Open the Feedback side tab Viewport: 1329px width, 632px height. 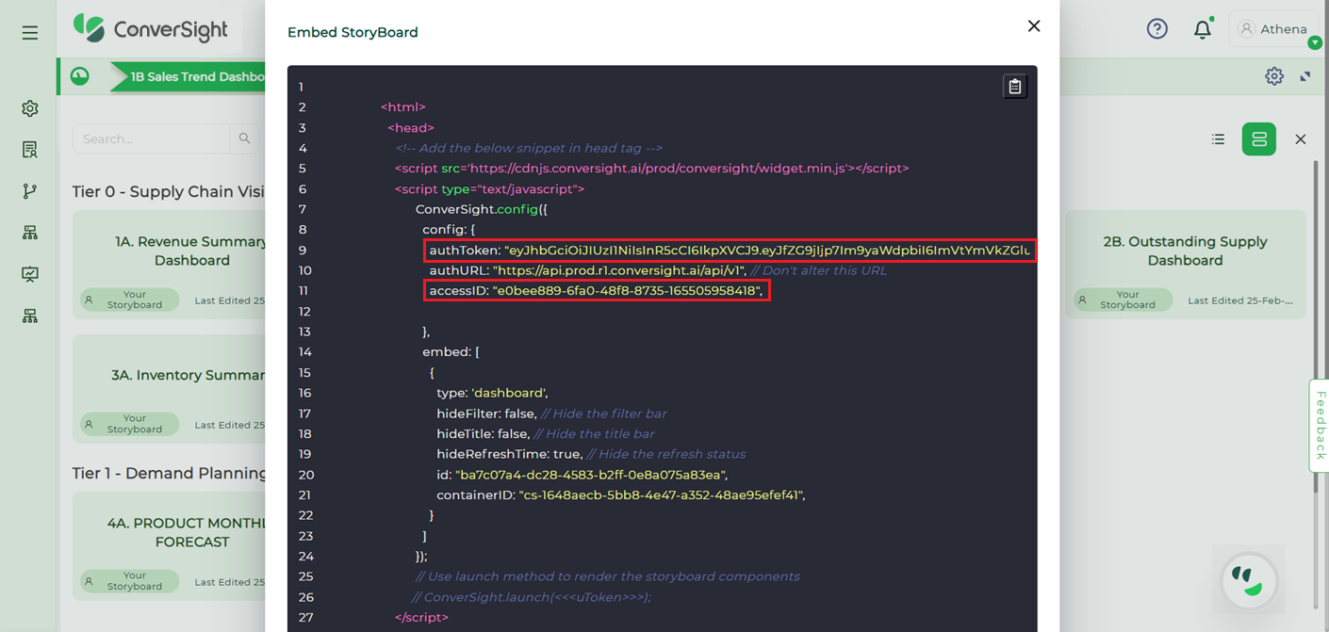(1320, 426)
